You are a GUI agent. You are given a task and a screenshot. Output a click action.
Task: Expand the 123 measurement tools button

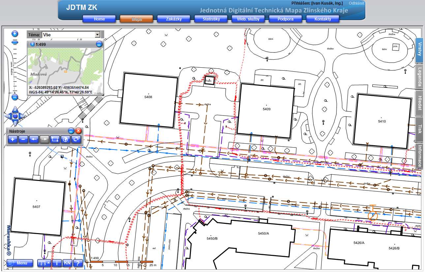pos(44,263)
